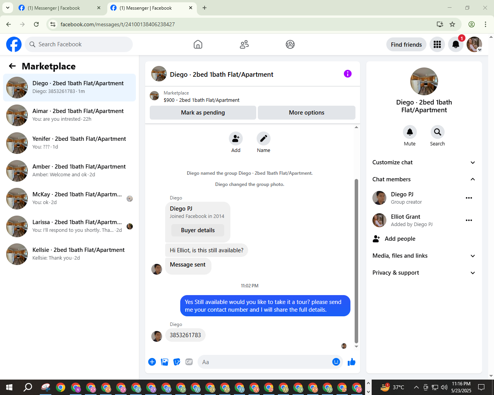Click the 3853261783 message bubble

coord(185,335)
